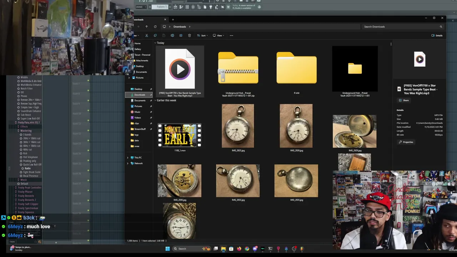Screen dimensions: 457x257
Task: Open File Explorer from the taskbar
Action: pyautogui.click(x=223, y=249)
